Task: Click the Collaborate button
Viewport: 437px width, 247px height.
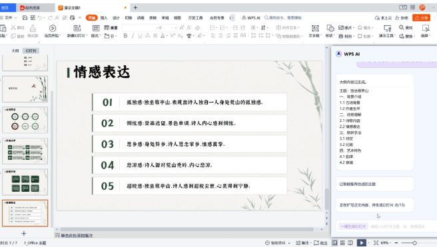Action: [402, 18]
